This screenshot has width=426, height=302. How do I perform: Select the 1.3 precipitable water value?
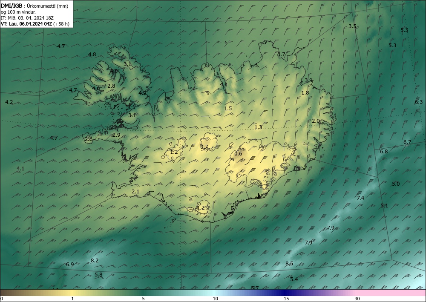[259, 127]
